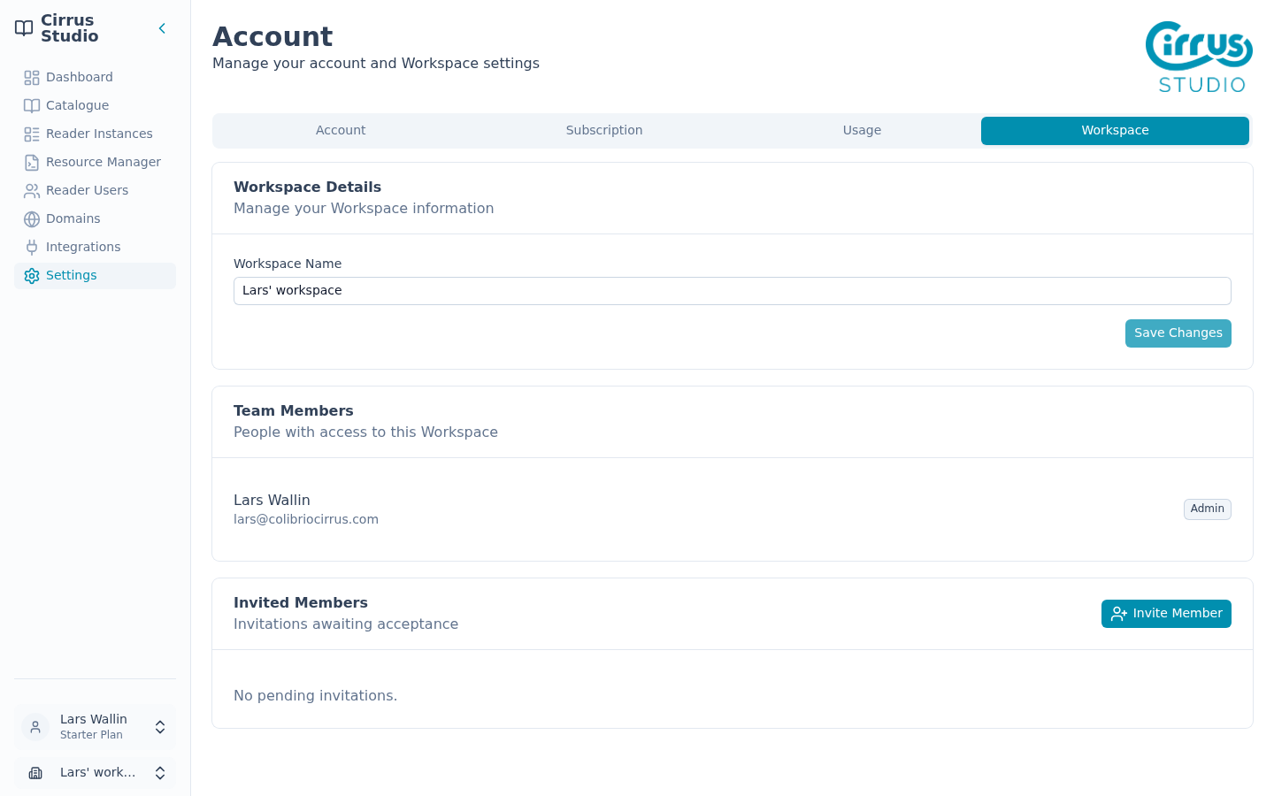Screen dimensions: 1274x796
Task: Click the Invite Member button
Action: point(1166,614)
